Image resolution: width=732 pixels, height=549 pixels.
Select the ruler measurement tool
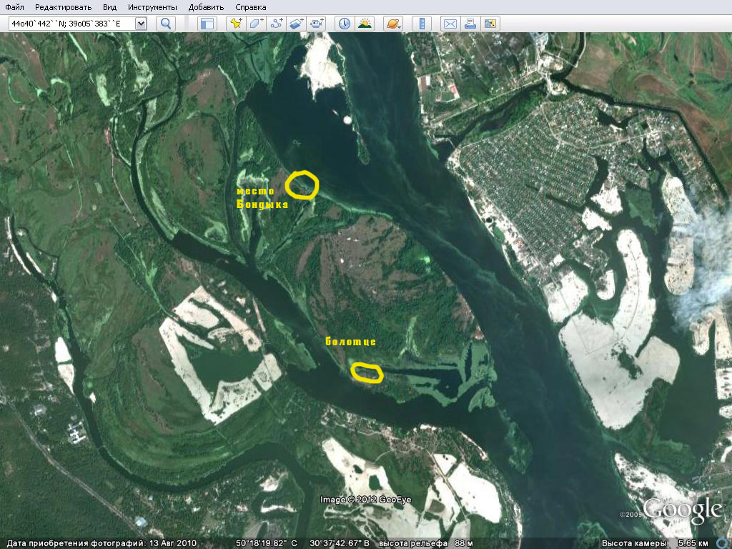[422, 24]
